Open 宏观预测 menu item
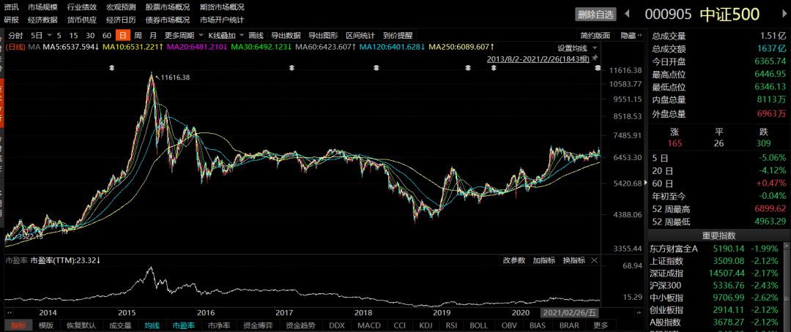791x332 pixels. coord(121,7)
